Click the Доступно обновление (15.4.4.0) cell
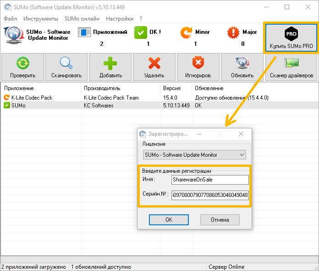The image size is (319, 271). 231,98
